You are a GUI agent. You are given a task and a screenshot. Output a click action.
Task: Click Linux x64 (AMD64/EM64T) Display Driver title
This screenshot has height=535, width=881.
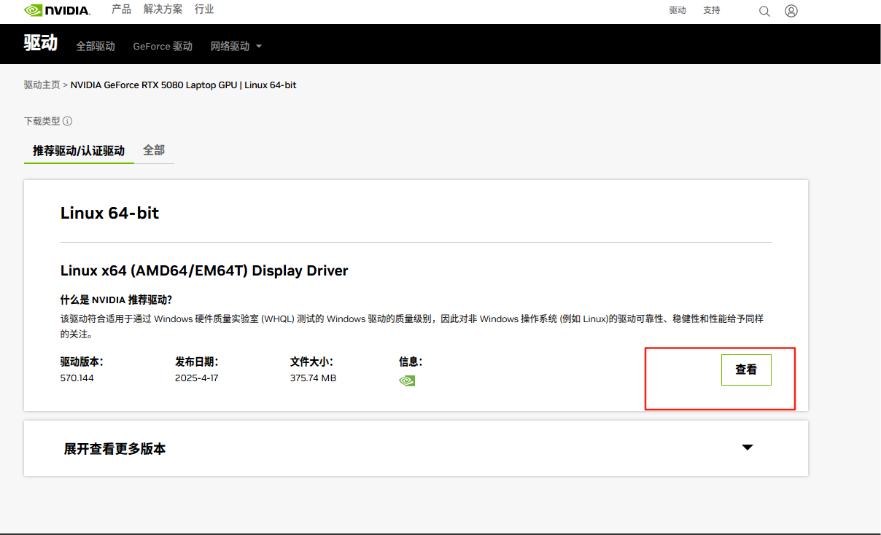pyautogui.click(x=204, y=271)
